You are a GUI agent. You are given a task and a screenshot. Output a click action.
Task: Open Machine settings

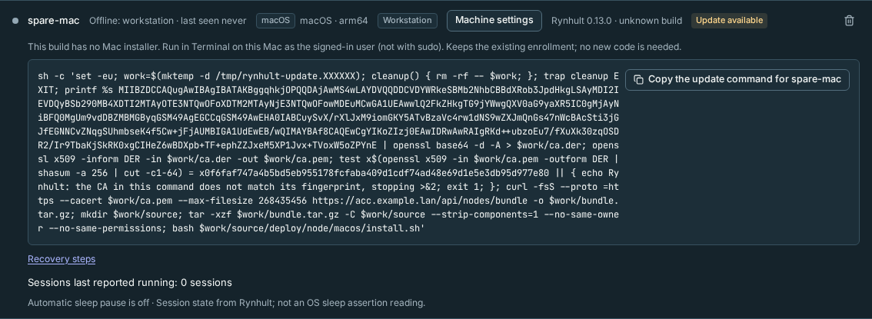tap(494, 21)
